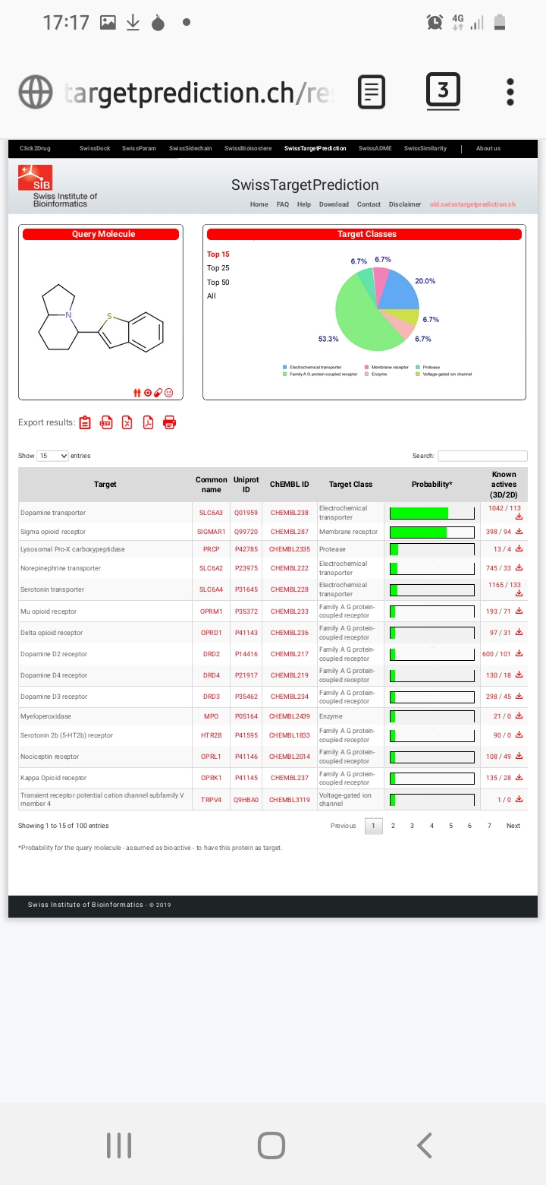This screenshot has width=546, height=1185.
Task: Open the Show entries dropdown
Action: point(53,456)
